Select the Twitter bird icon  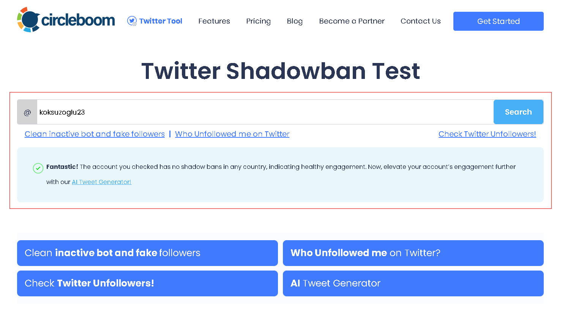132,21
